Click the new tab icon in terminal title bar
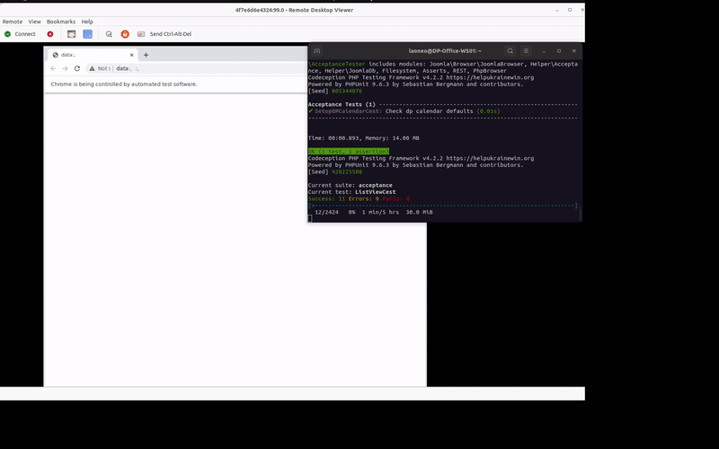Screen dimensions: 719x449 coord(317,51)
